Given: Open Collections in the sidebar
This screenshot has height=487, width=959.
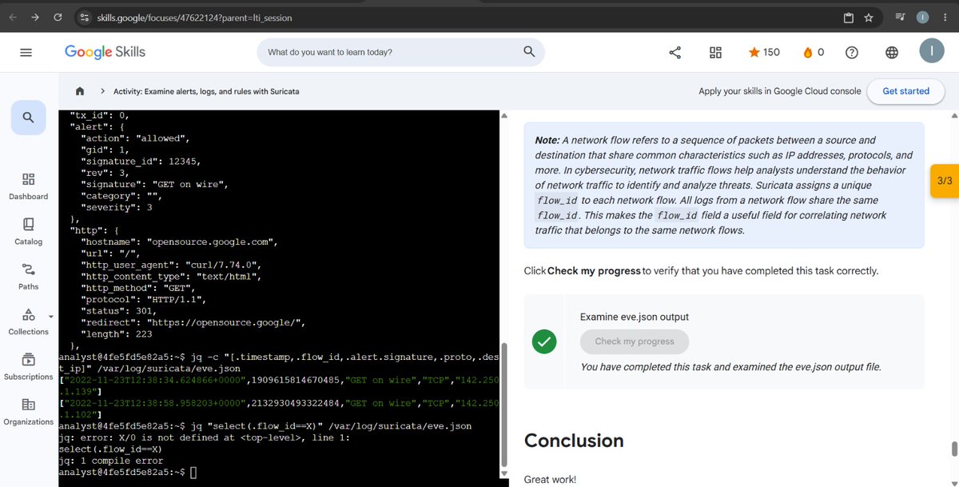Looking at the screenshot, I should [x=28, y=321].
